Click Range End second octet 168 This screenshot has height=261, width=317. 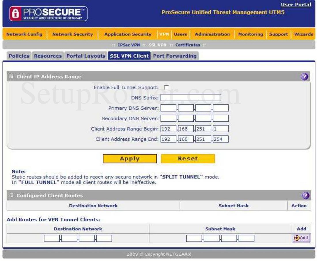[186, 139]
